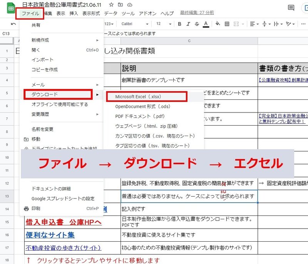Download as Microsoft Excel (.xlsx)
The height and width of the screenshot is (264, 308).
click(154, 97)
